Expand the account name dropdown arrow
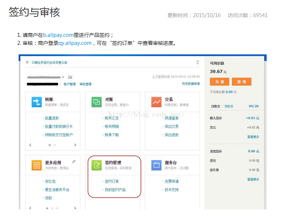This screenshot has height=221, width=286. tap(63, 77)
